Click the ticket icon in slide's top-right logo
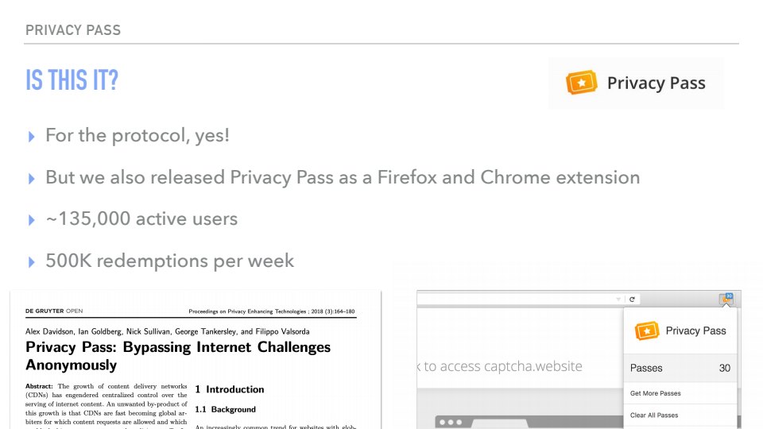 click(x=581, y=83)
